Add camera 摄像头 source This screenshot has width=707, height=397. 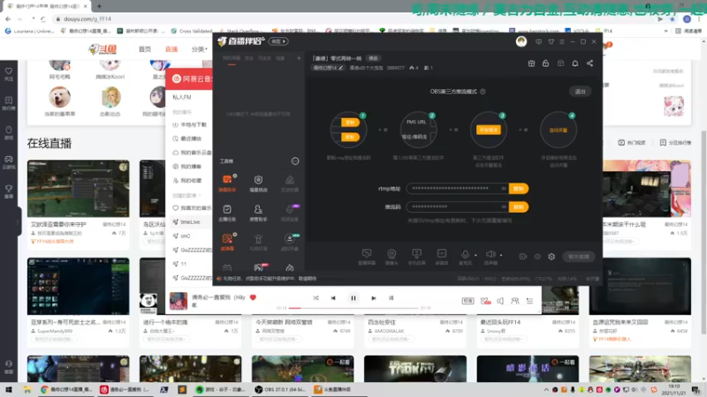point(392,257)
